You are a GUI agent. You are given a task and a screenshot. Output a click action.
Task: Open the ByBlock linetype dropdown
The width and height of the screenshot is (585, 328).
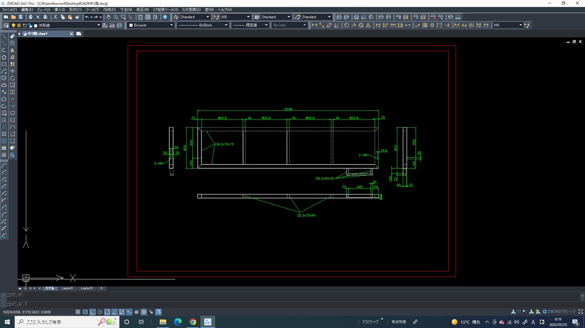click(202, 25)
